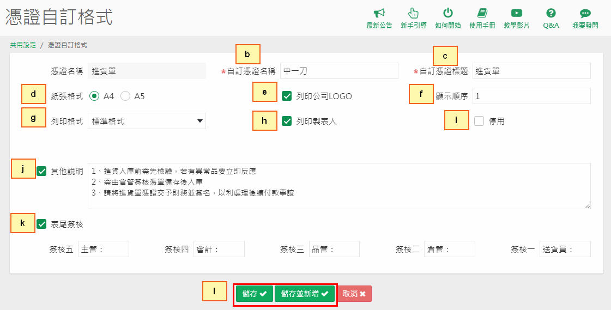The image size is (611, 310).
Task: Select the A4 paper format radio
Action: [x=94, y=96]
